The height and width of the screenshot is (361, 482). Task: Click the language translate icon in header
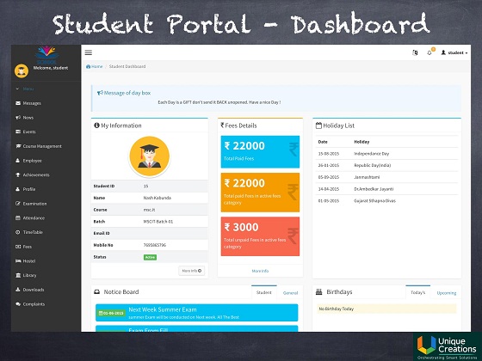pos(415,52)
